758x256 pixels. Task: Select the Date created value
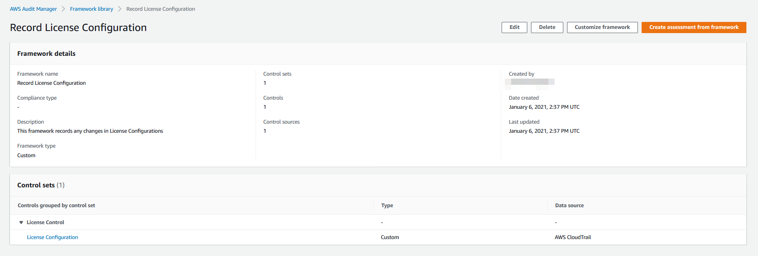[x=544, y=107]
